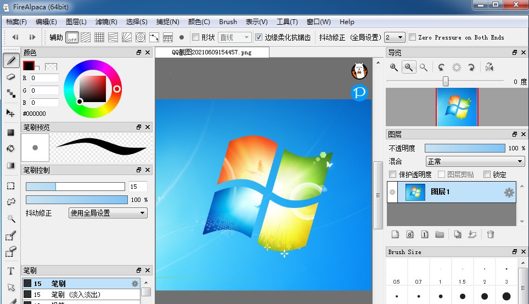Viewport: 529px width, 304px height.
Task: Switch to QQ截图20210609154457.png tab
Action: pos(212,52)
